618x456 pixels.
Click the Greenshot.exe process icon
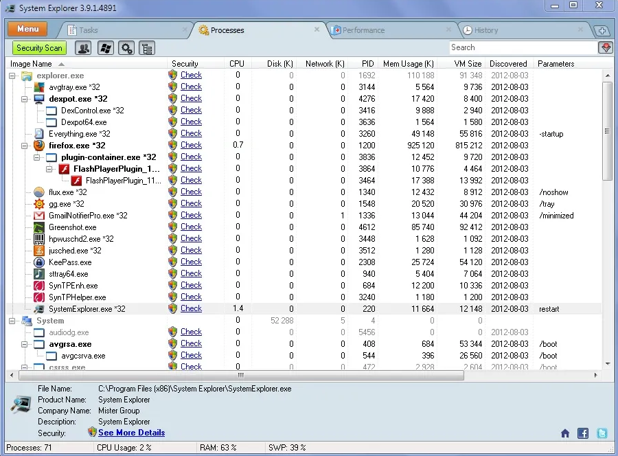[x=39, y=227]
